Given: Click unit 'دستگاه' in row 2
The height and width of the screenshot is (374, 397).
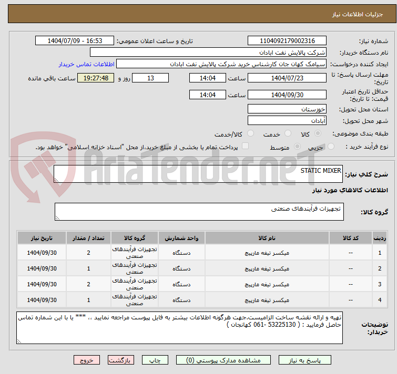Looking at the screenshot, I should point(181,268).
